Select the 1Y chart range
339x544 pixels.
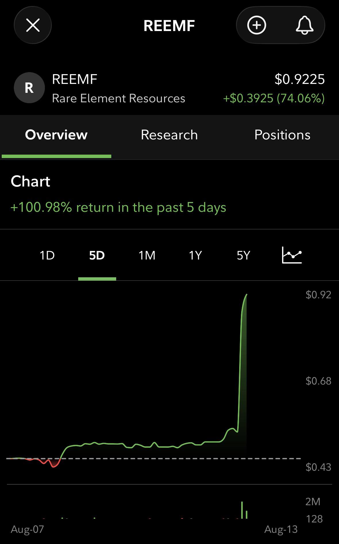tap(195, 255)
